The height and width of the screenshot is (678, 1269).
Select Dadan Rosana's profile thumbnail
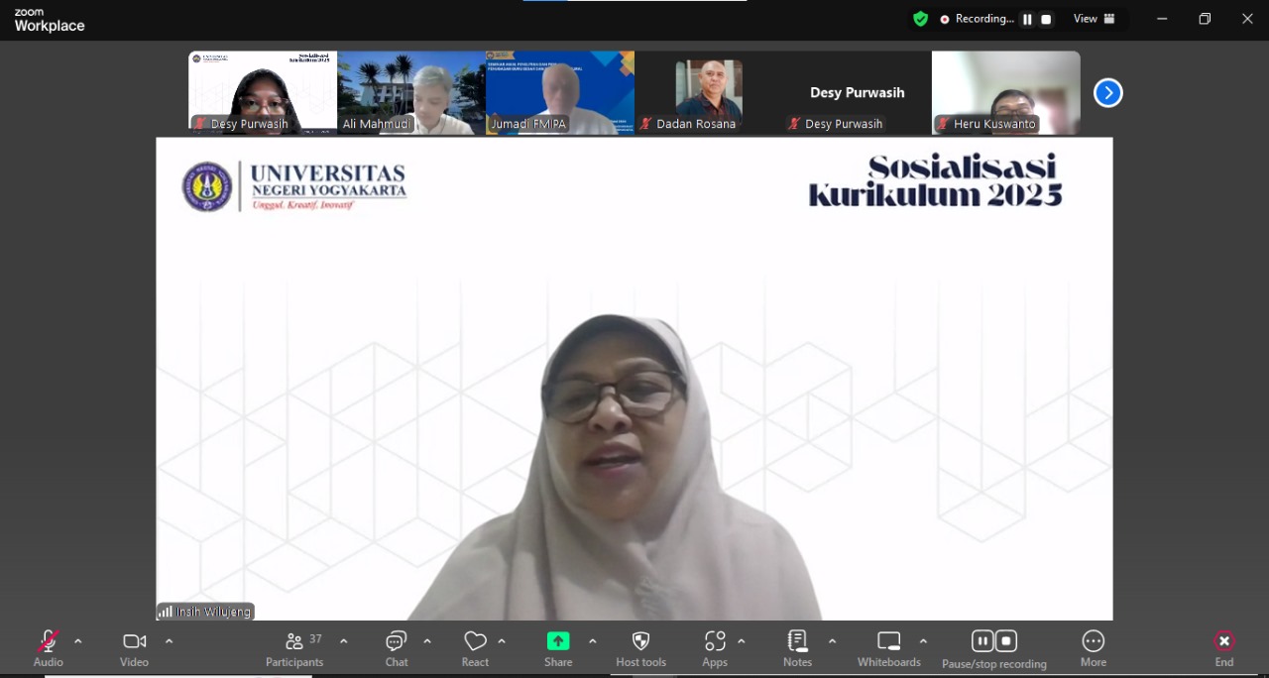click(x=709, y=92)
